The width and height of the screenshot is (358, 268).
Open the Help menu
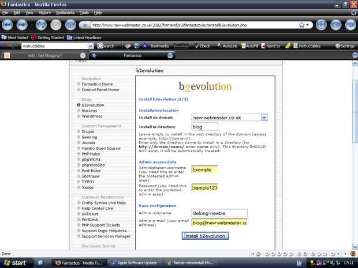pyautogui.click(x=98, y=13)
